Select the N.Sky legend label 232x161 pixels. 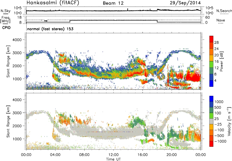pyautogui.click(x=6, y=11)
